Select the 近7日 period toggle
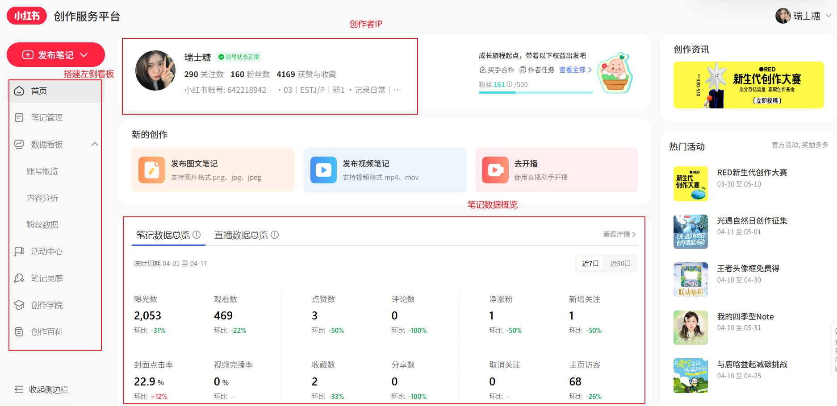Viewport: 837px width, 406px height. [590, 264]
